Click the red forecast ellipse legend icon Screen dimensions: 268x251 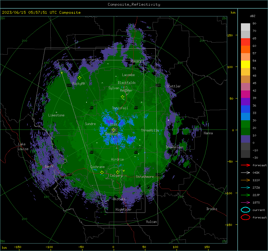click(245, 217)
